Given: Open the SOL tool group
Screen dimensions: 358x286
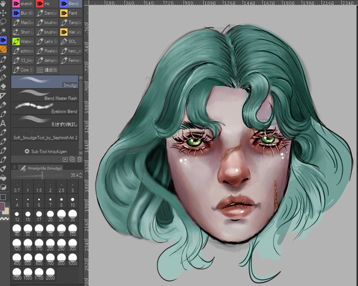Looking at the screenshot, I should pyautogui.click(x=71, y=42).
